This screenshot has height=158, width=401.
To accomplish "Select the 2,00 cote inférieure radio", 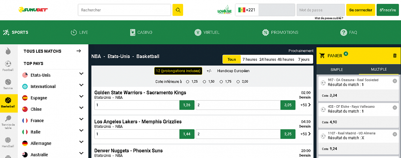I will pos(238,81).
